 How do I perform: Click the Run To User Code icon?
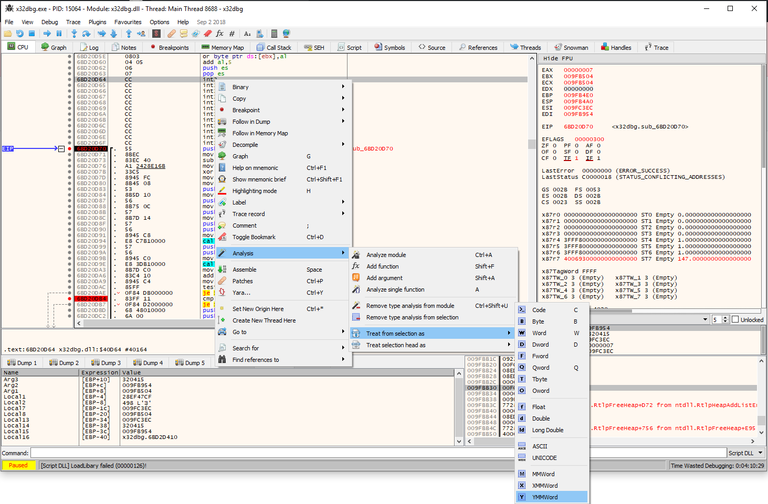point(141,34)
